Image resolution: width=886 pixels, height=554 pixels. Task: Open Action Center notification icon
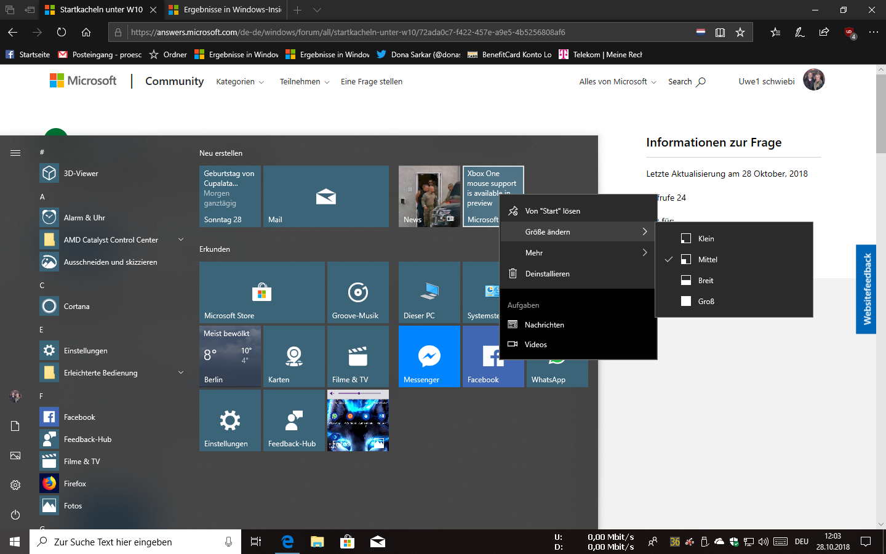866,542
